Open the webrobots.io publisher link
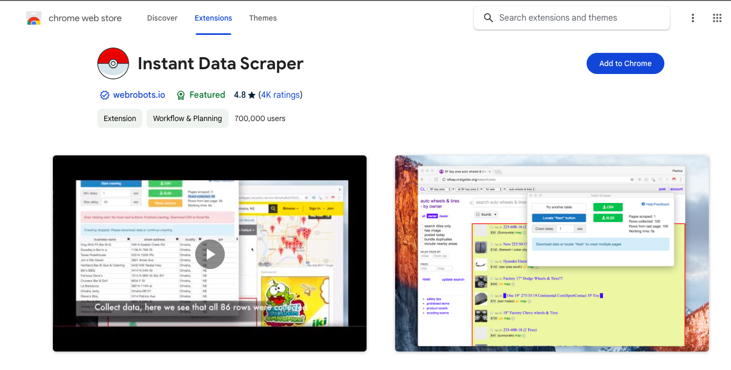Viewport: 731px width, 370px height. click(139, 95)
